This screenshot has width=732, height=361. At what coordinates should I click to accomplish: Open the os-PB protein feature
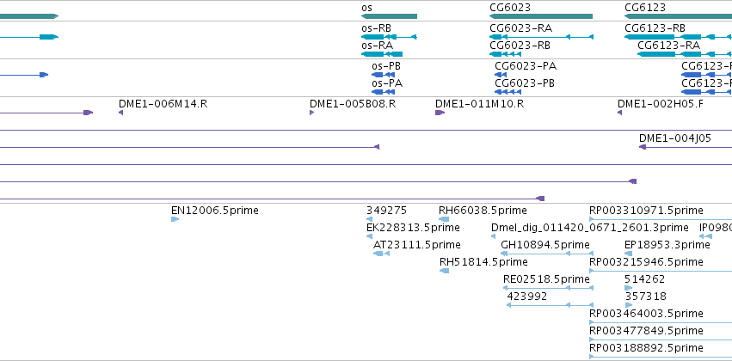pyautogui.click(x=384, y=75)
